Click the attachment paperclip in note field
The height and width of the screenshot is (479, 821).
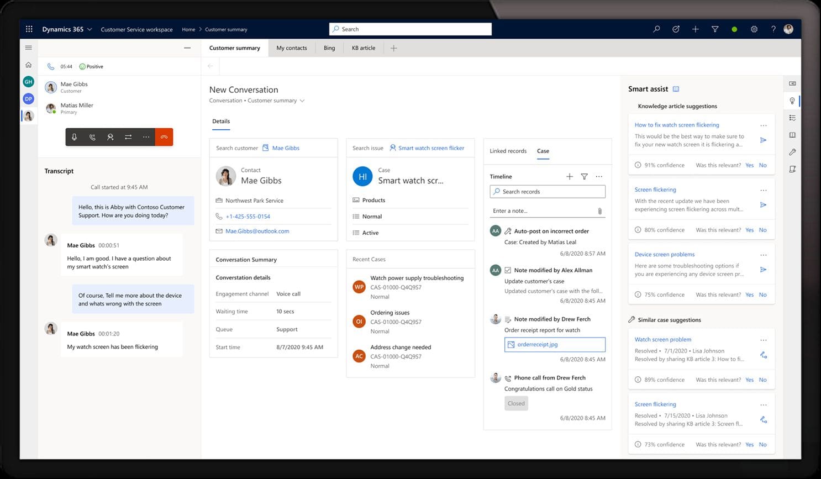[600, 211]
